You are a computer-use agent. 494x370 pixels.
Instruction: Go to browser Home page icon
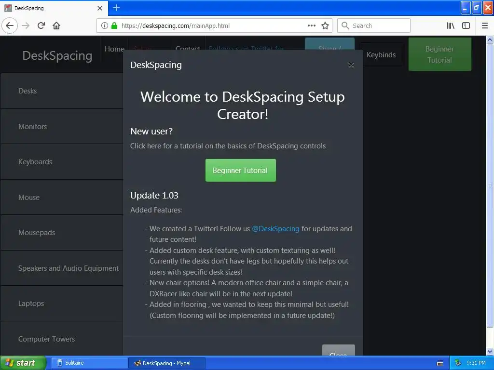56,26
